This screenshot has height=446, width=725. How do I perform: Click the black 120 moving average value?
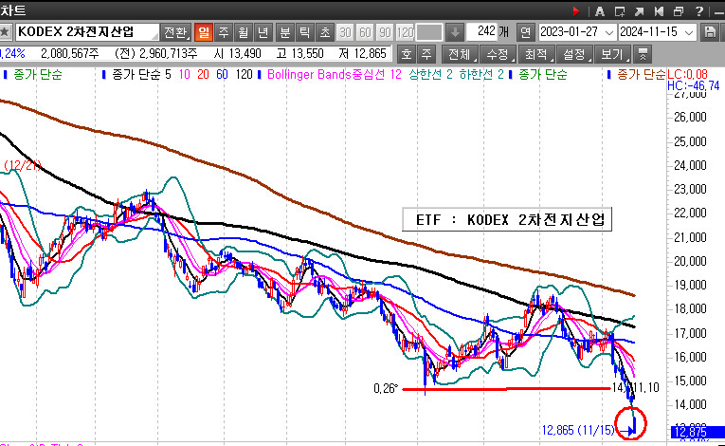[x=244, y=75]
